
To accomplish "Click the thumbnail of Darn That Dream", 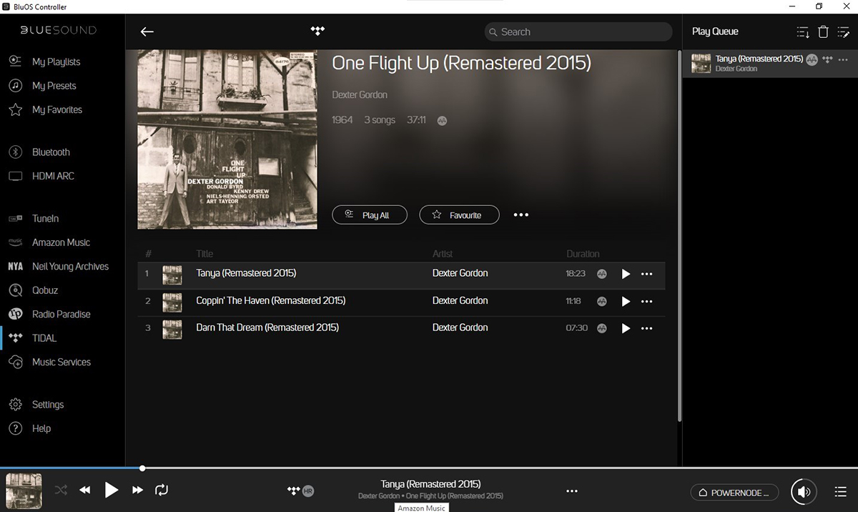I will [172, 329].
